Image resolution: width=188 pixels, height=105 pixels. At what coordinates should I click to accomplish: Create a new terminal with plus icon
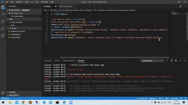(x=167, y=61)
